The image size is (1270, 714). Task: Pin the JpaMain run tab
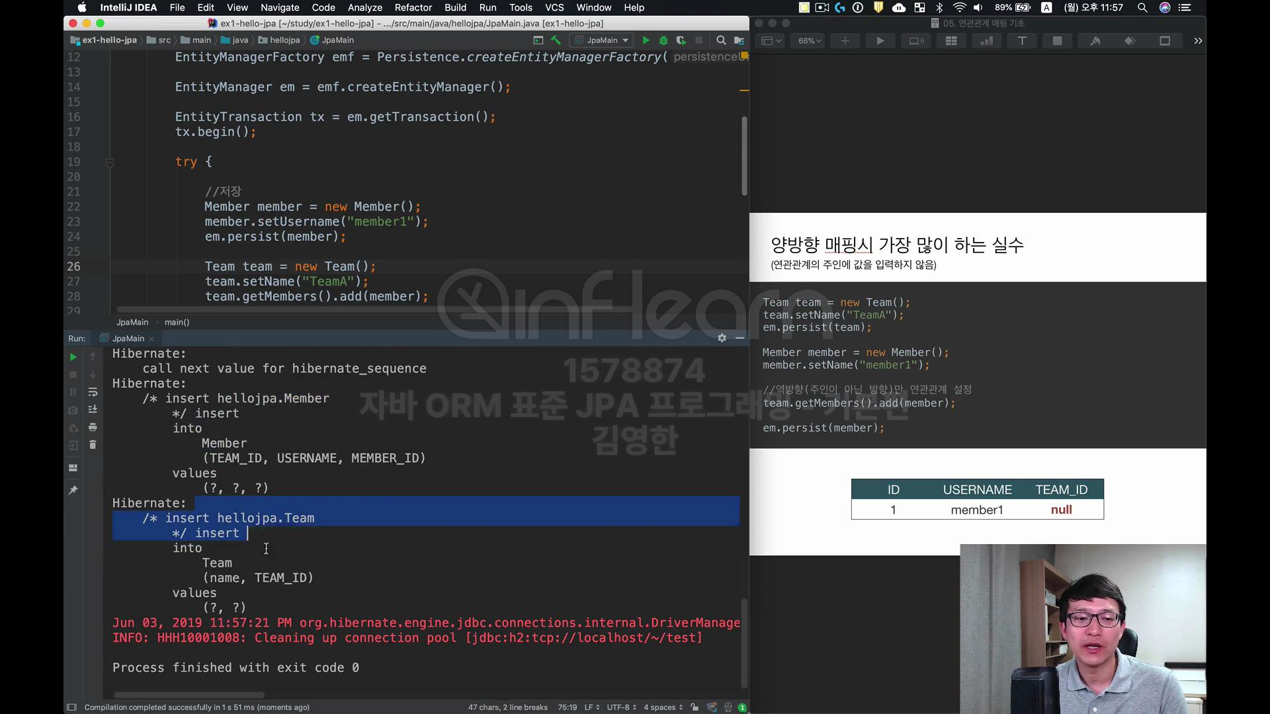point(73,490)
